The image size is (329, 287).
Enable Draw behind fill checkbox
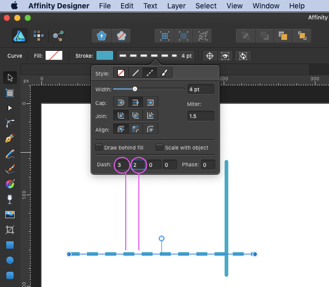click(x=98, y=147)
